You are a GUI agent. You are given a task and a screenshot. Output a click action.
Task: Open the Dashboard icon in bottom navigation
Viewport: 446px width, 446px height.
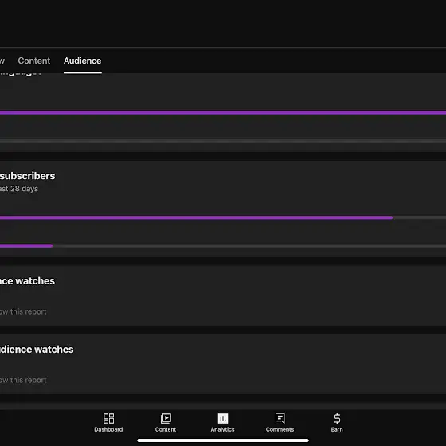[x=108, y=418]
